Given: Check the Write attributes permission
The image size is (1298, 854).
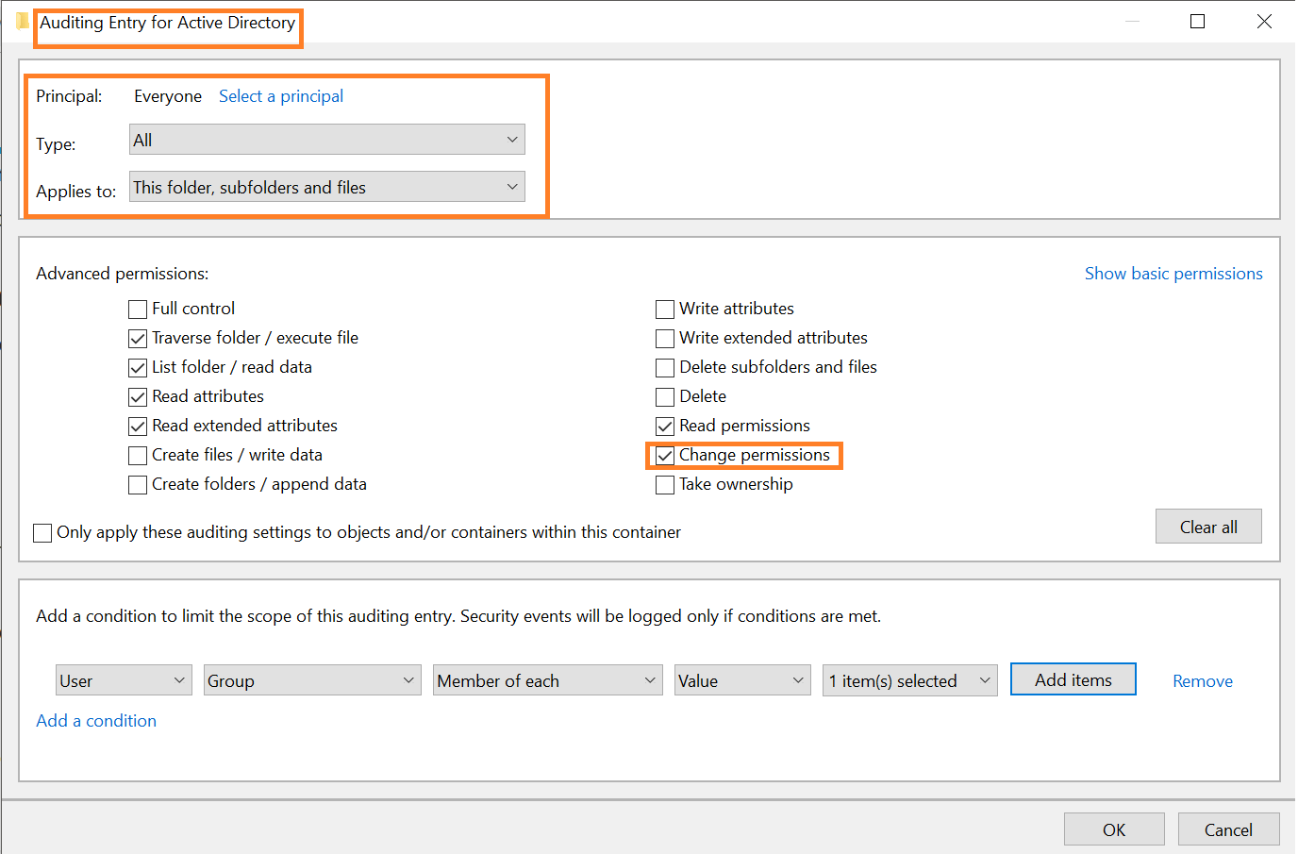Looking at the screenshot, I should [x=664, y=309].
